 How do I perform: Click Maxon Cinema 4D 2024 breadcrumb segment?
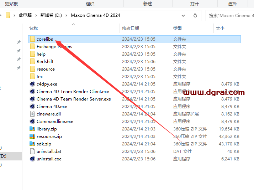tap(96, 15)
